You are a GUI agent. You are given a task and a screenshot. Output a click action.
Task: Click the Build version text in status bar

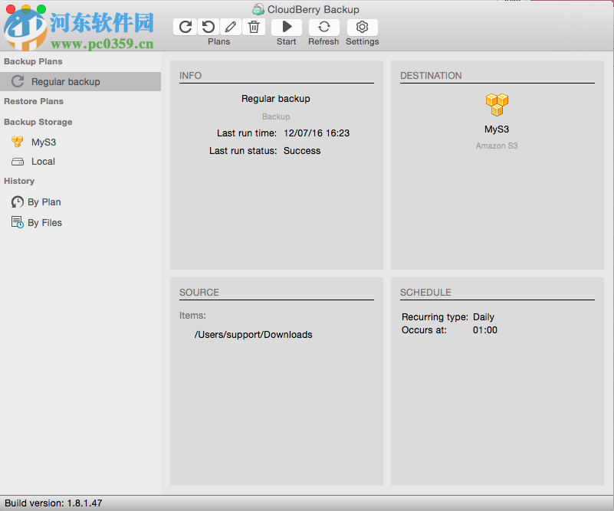[x=52, y=503]
